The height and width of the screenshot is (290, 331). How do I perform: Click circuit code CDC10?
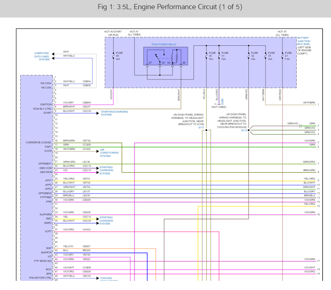pyautogui.click(x=87, y=166)
